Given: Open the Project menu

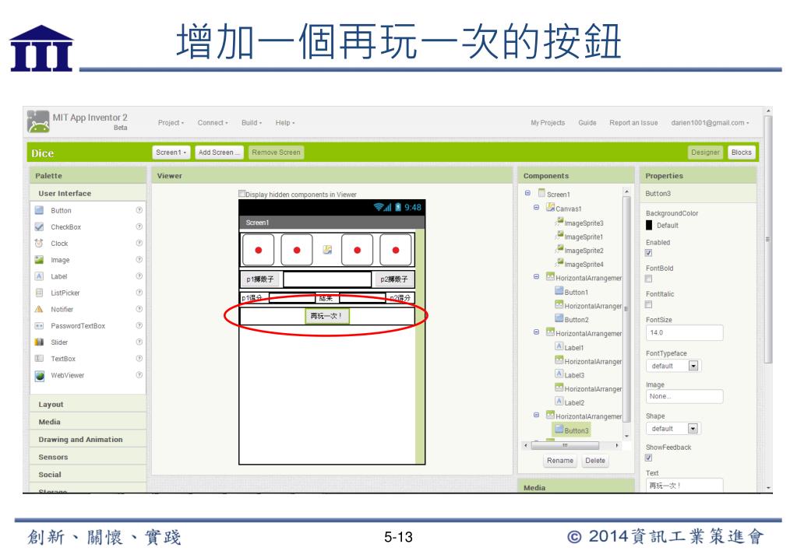Looking at the screenshot, I should point(171,123).
